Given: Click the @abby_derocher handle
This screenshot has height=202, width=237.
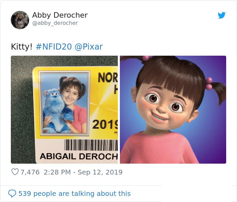Looking at the screenshot, I should pyautogui.click(x=55, y=23).
